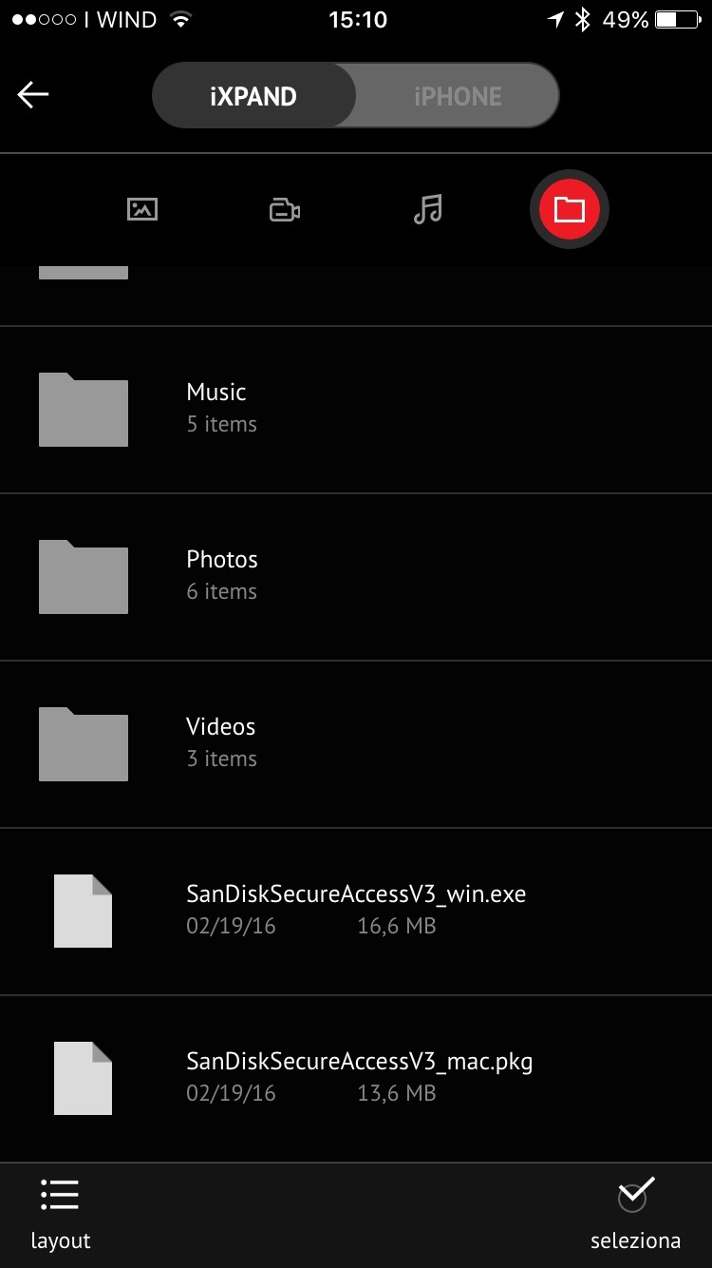Open the Music folder with 5 items
This screenshot has width=712, height=1268.
356,410
